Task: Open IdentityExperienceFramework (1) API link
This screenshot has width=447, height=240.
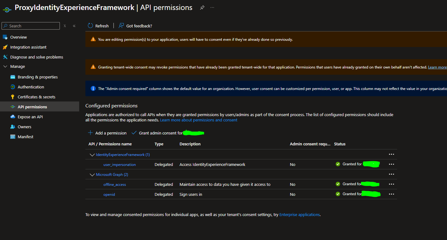Action: pyautogui.click(x=123, y=155)
